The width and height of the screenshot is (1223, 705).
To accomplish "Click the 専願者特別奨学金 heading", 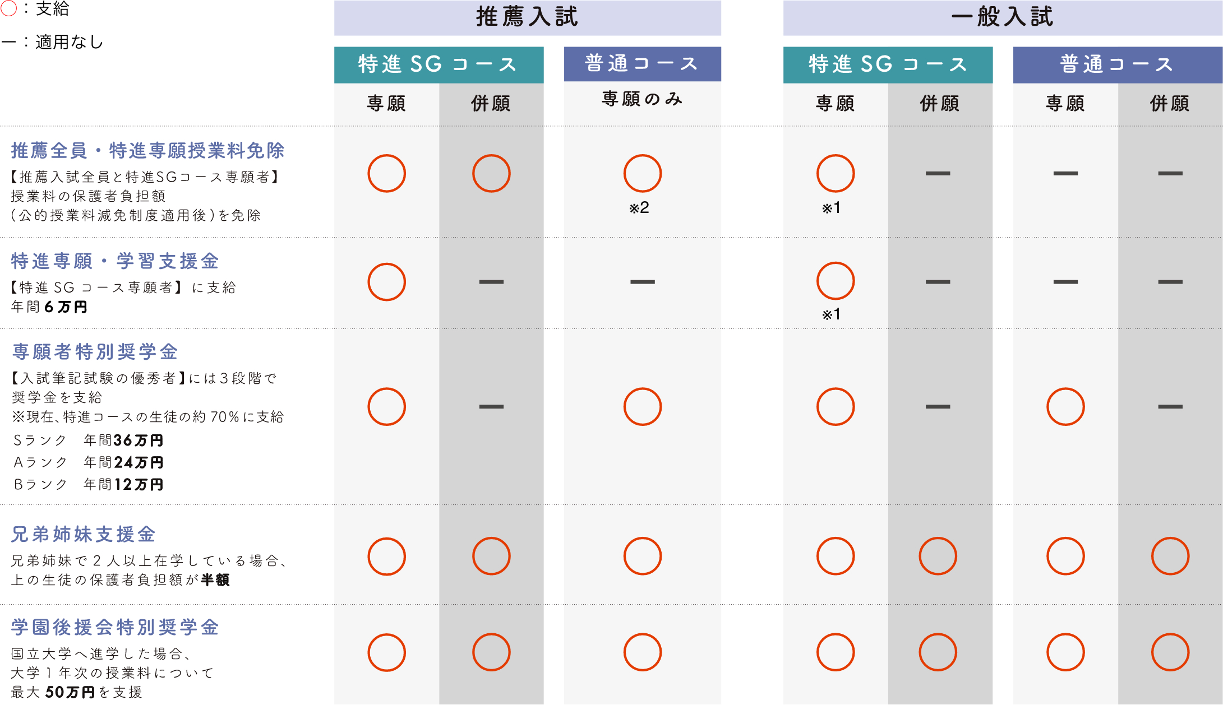I will coord(95,351).
